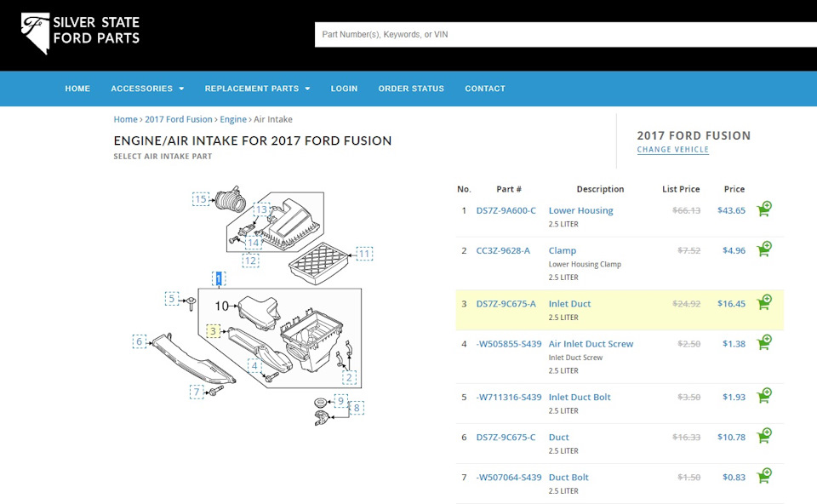Open part number DS7Z-9A600-C

click(506, 210)
